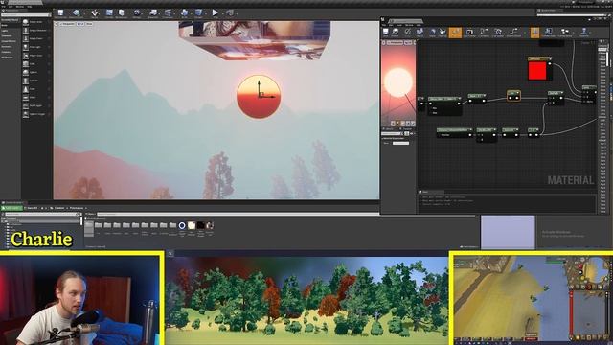Screen dimensions: 613x345
Task: Click the red color constant node swatch
Action: pos(537,71)
